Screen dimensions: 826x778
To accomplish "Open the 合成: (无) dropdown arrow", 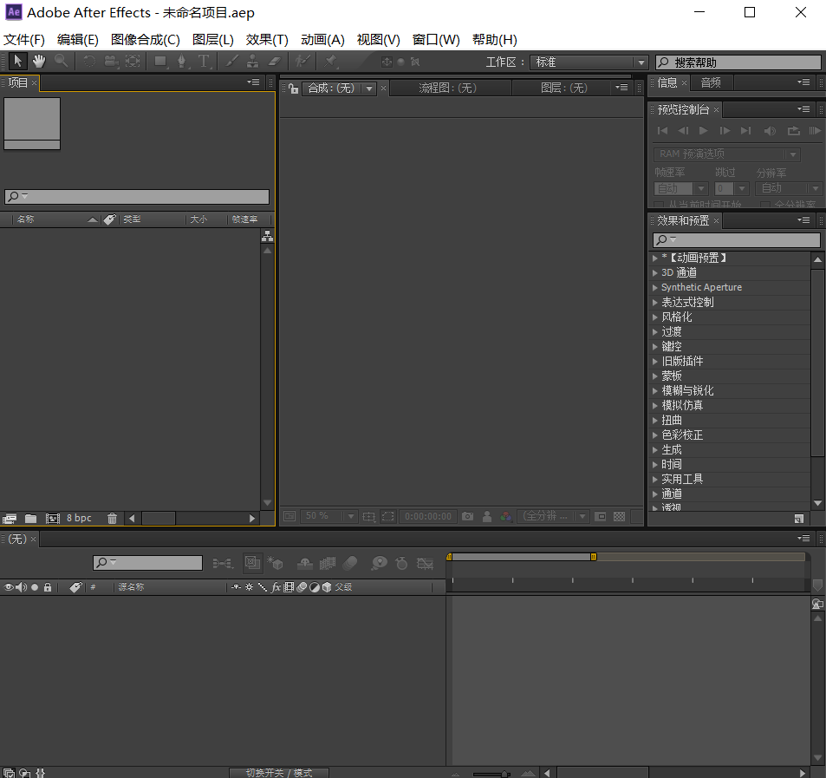I will pyautogui.click(x=369, y=88).
